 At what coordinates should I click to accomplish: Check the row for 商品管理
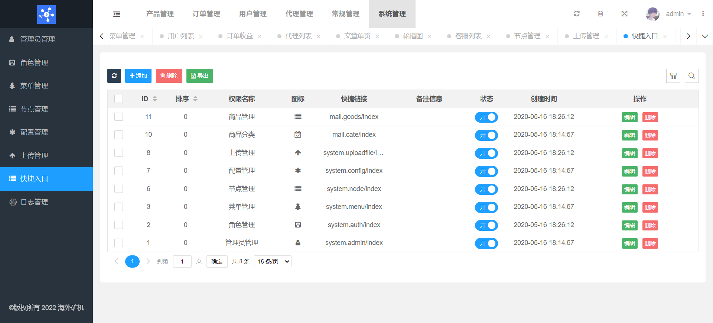pos(118,117)
